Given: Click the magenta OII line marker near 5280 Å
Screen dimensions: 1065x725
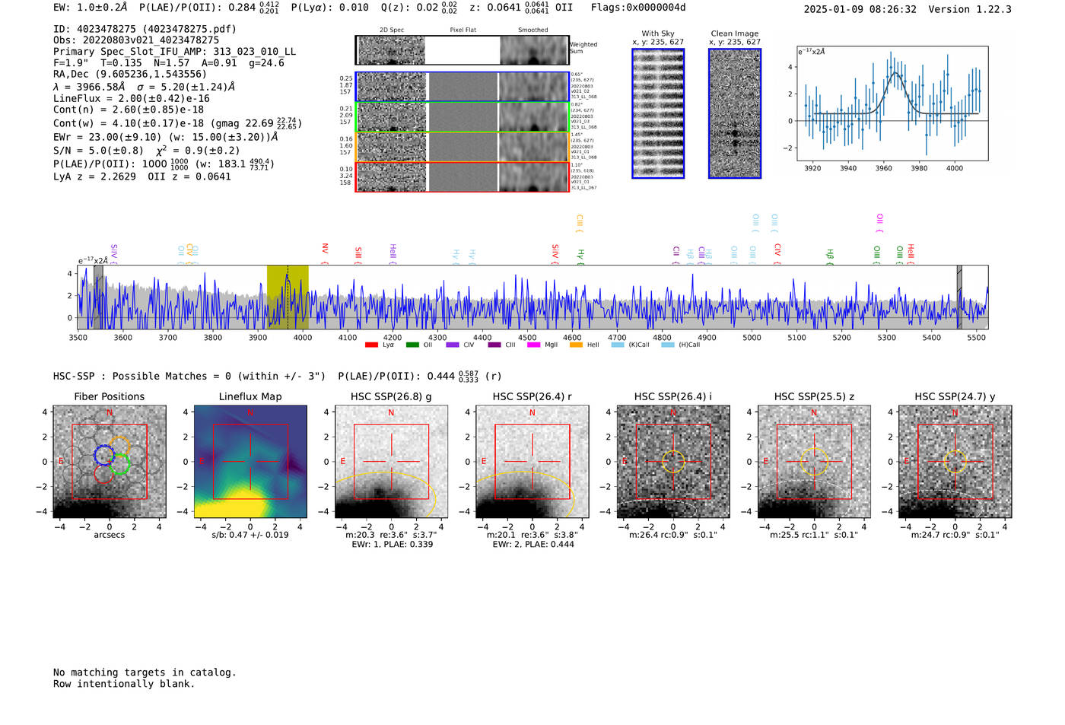Looking at the screenshot, I should tap(879, 224).
